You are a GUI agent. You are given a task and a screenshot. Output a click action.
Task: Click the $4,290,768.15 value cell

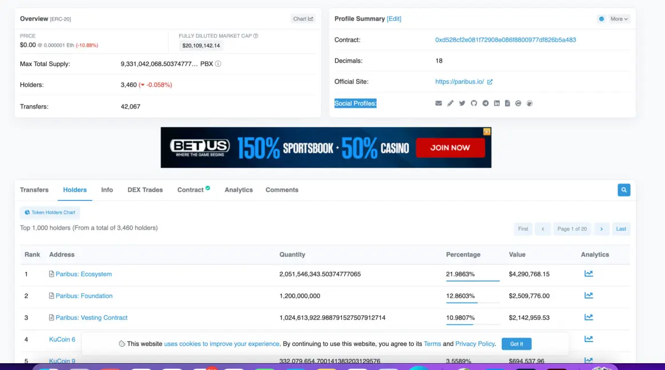529,274
